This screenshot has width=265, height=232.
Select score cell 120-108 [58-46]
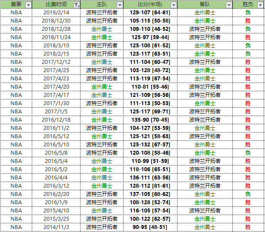(150, 153)
